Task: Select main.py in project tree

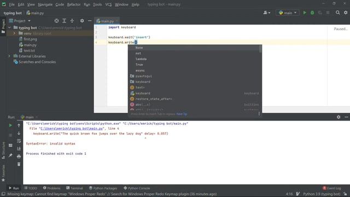Action: pyautogui.click(x=30, y=45)
